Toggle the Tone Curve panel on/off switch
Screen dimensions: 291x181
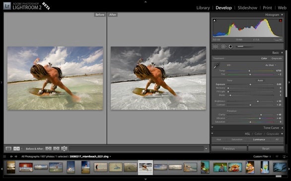click(213, 128)
